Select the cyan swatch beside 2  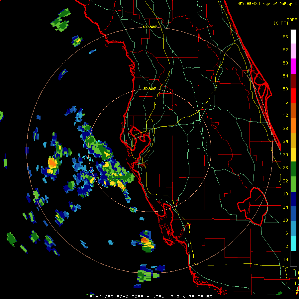pos(293,244)
